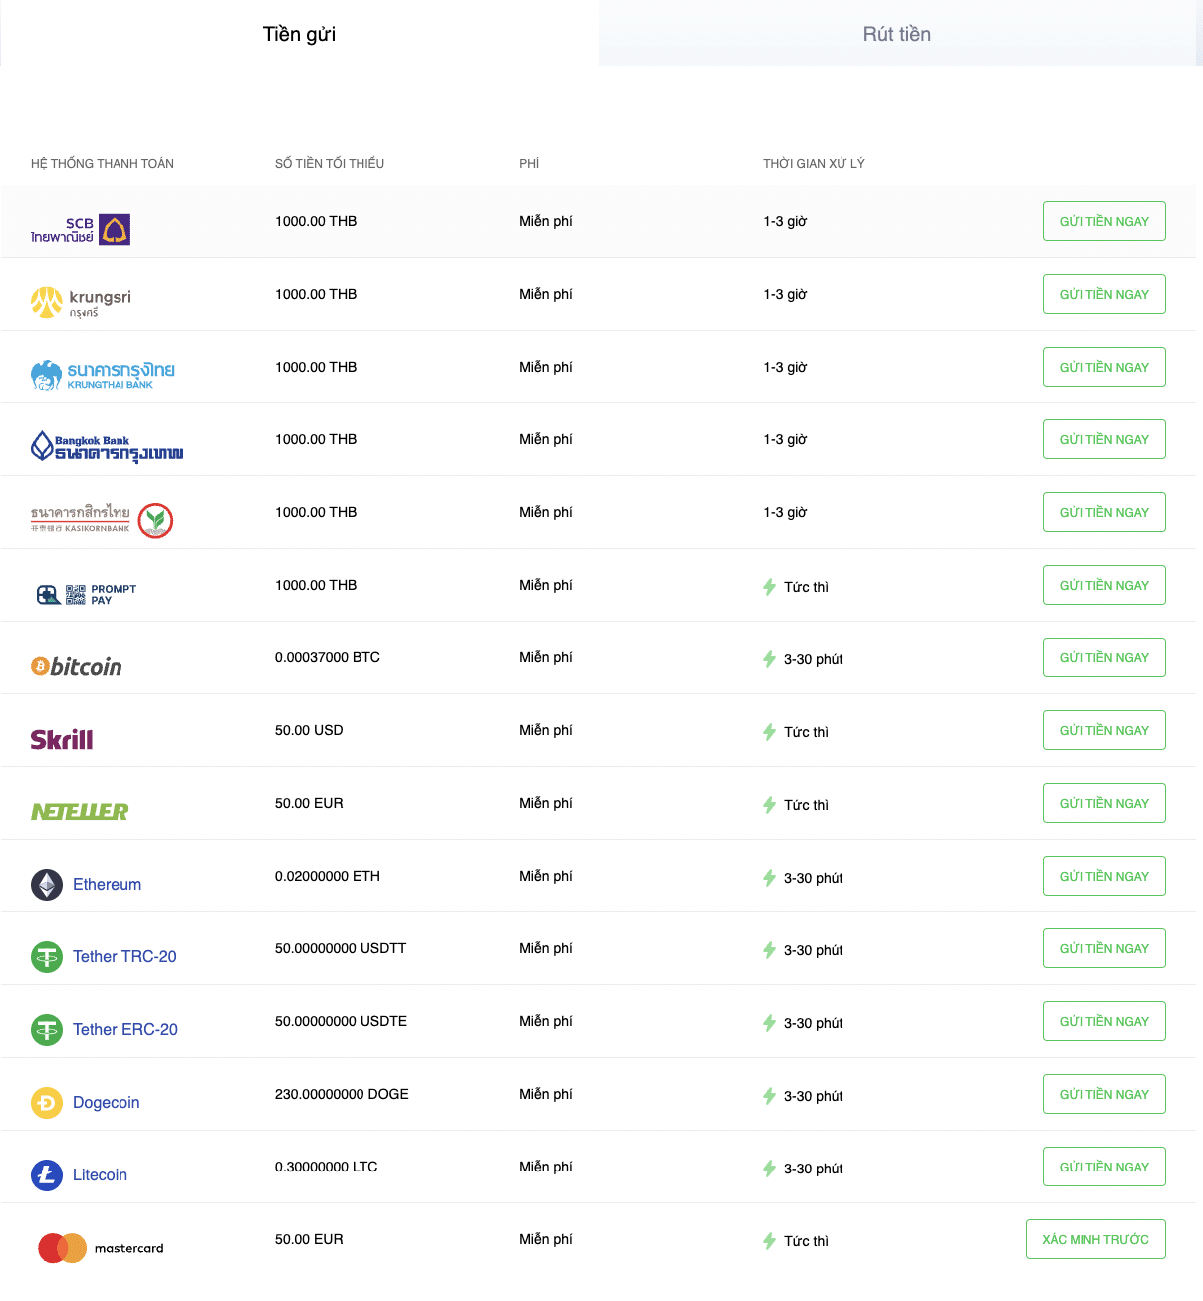The height and width of the screenshot is (1301, 1203).
Task: Click the lightning icon in Bitcoin row
Action: click(769, 659)
